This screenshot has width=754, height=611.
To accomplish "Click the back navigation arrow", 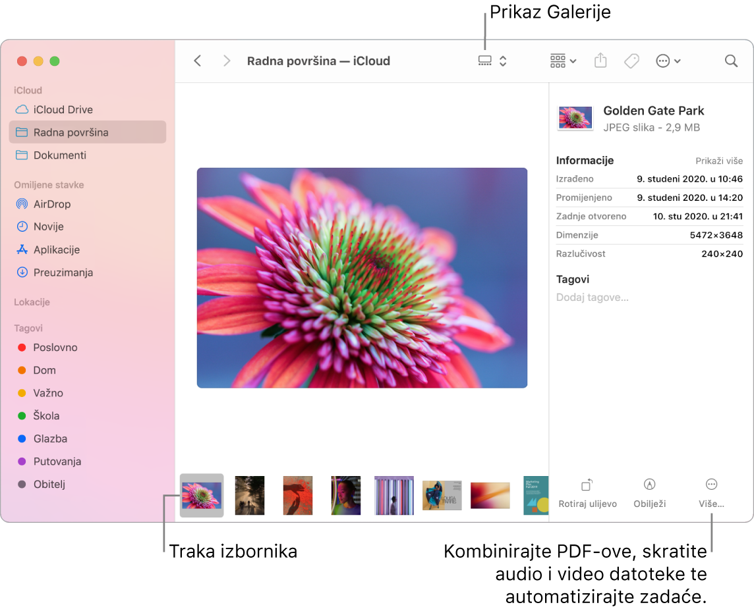I will [x=197, y=61].
